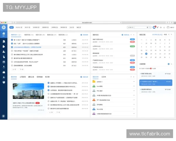176x141 pixels.
Task: Go to the next page in 我的会议 panel
Action: point(134,35)
